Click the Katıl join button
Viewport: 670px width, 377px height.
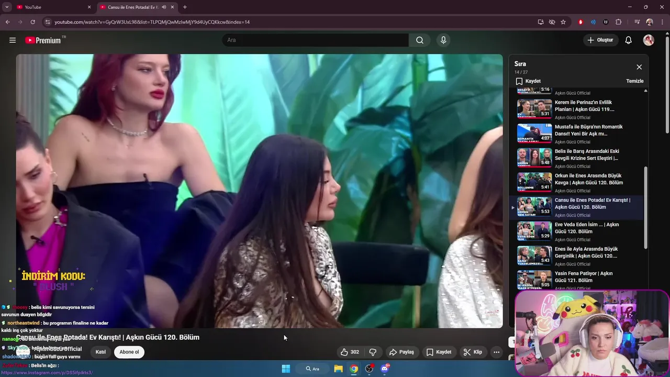point(100,352)
